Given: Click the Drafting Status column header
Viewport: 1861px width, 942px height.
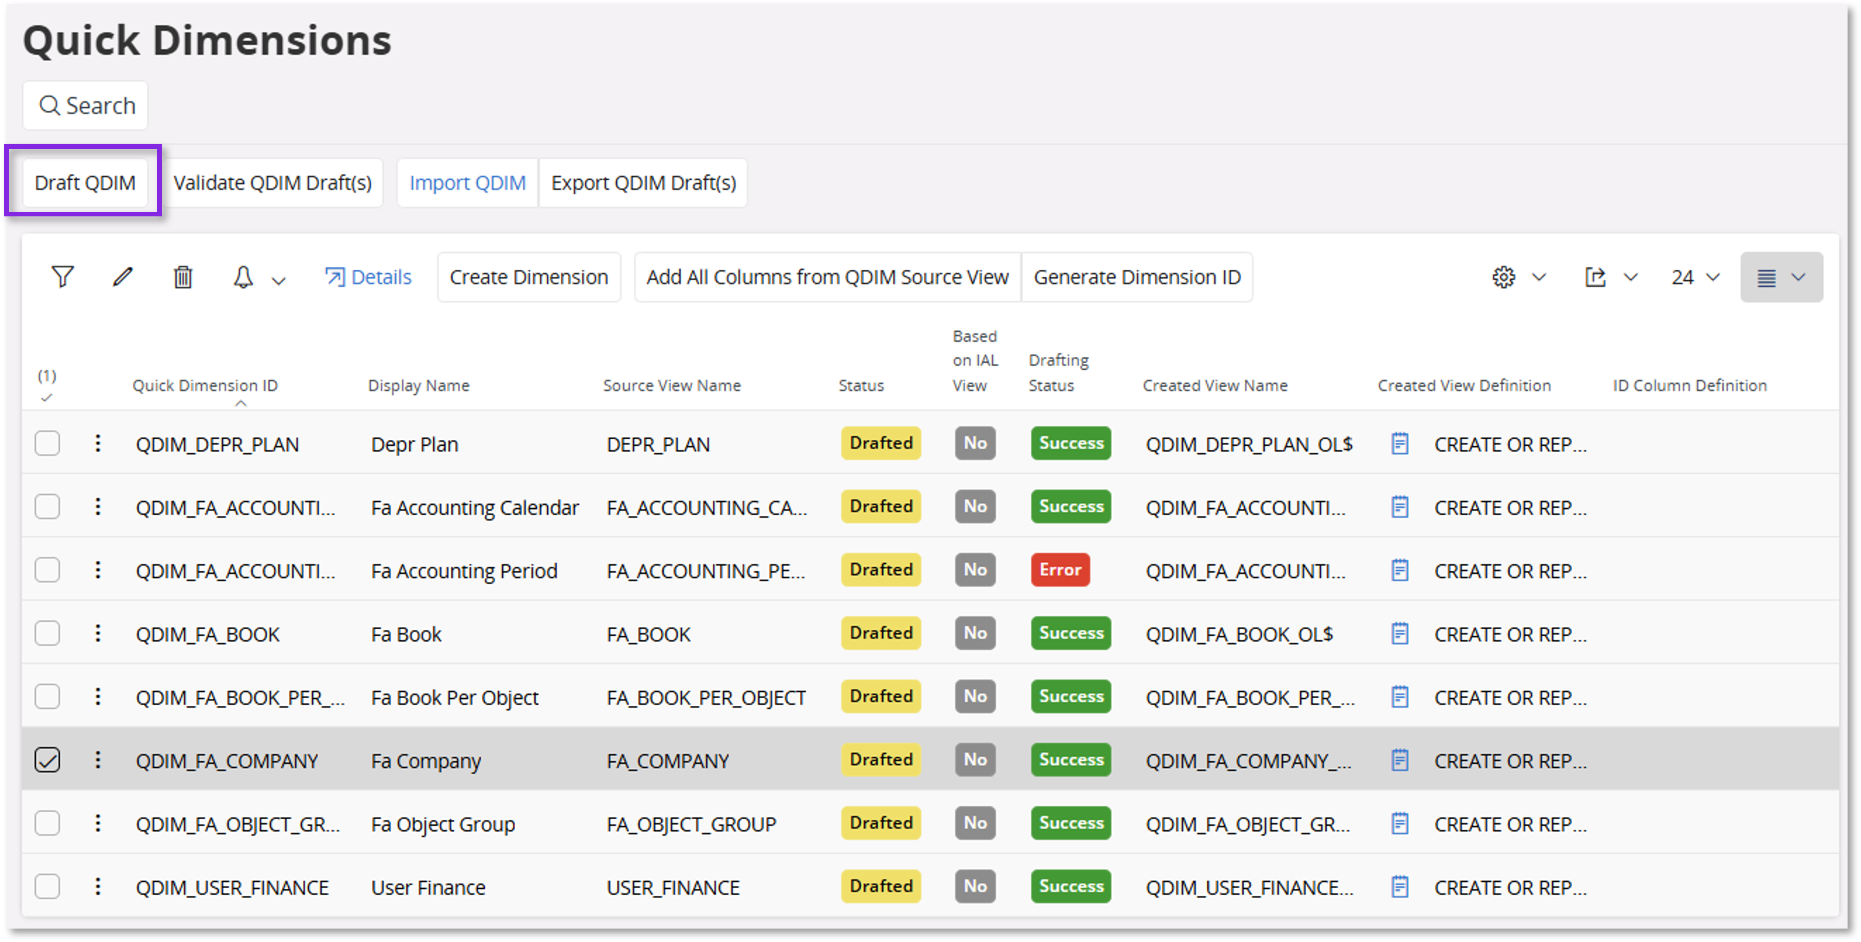Looking at the screenshot, I should [1058, 373].
